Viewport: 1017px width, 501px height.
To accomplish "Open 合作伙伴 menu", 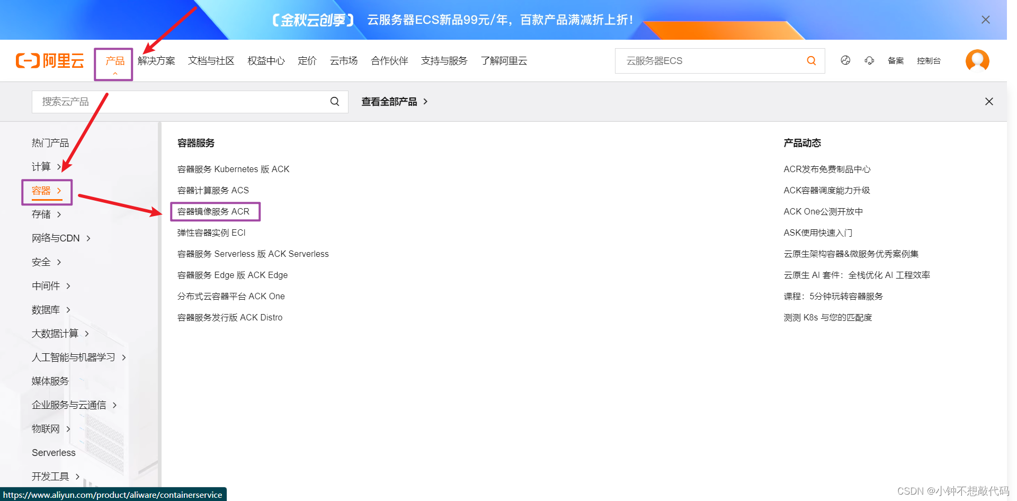I will tap(389, 61).
